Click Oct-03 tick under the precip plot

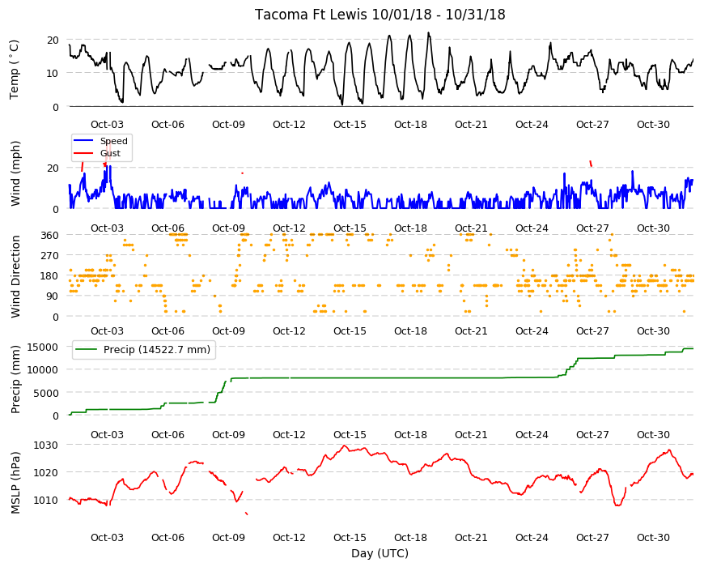107,434
